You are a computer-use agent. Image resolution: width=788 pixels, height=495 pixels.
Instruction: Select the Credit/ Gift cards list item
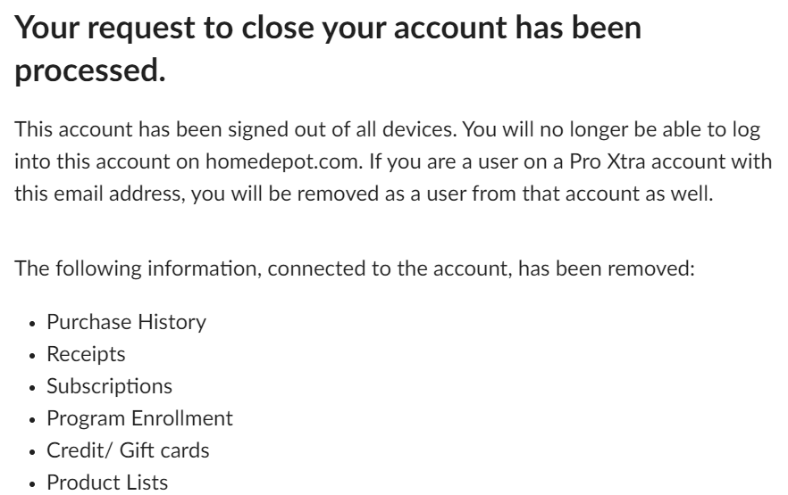tap(128, 450)
